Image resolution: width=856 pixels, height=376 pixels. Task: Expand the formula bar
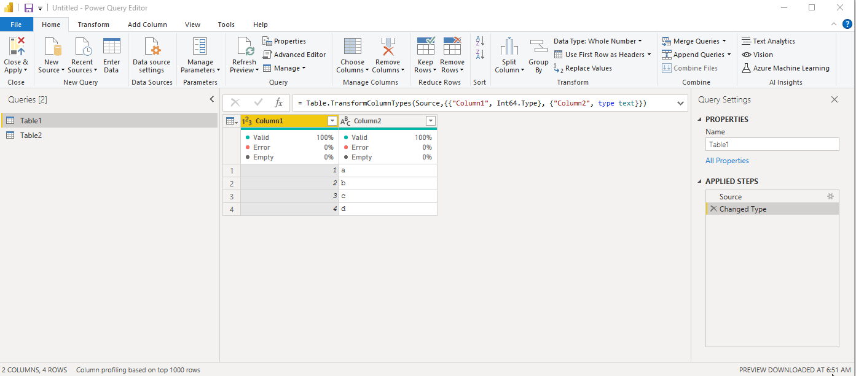680,103
